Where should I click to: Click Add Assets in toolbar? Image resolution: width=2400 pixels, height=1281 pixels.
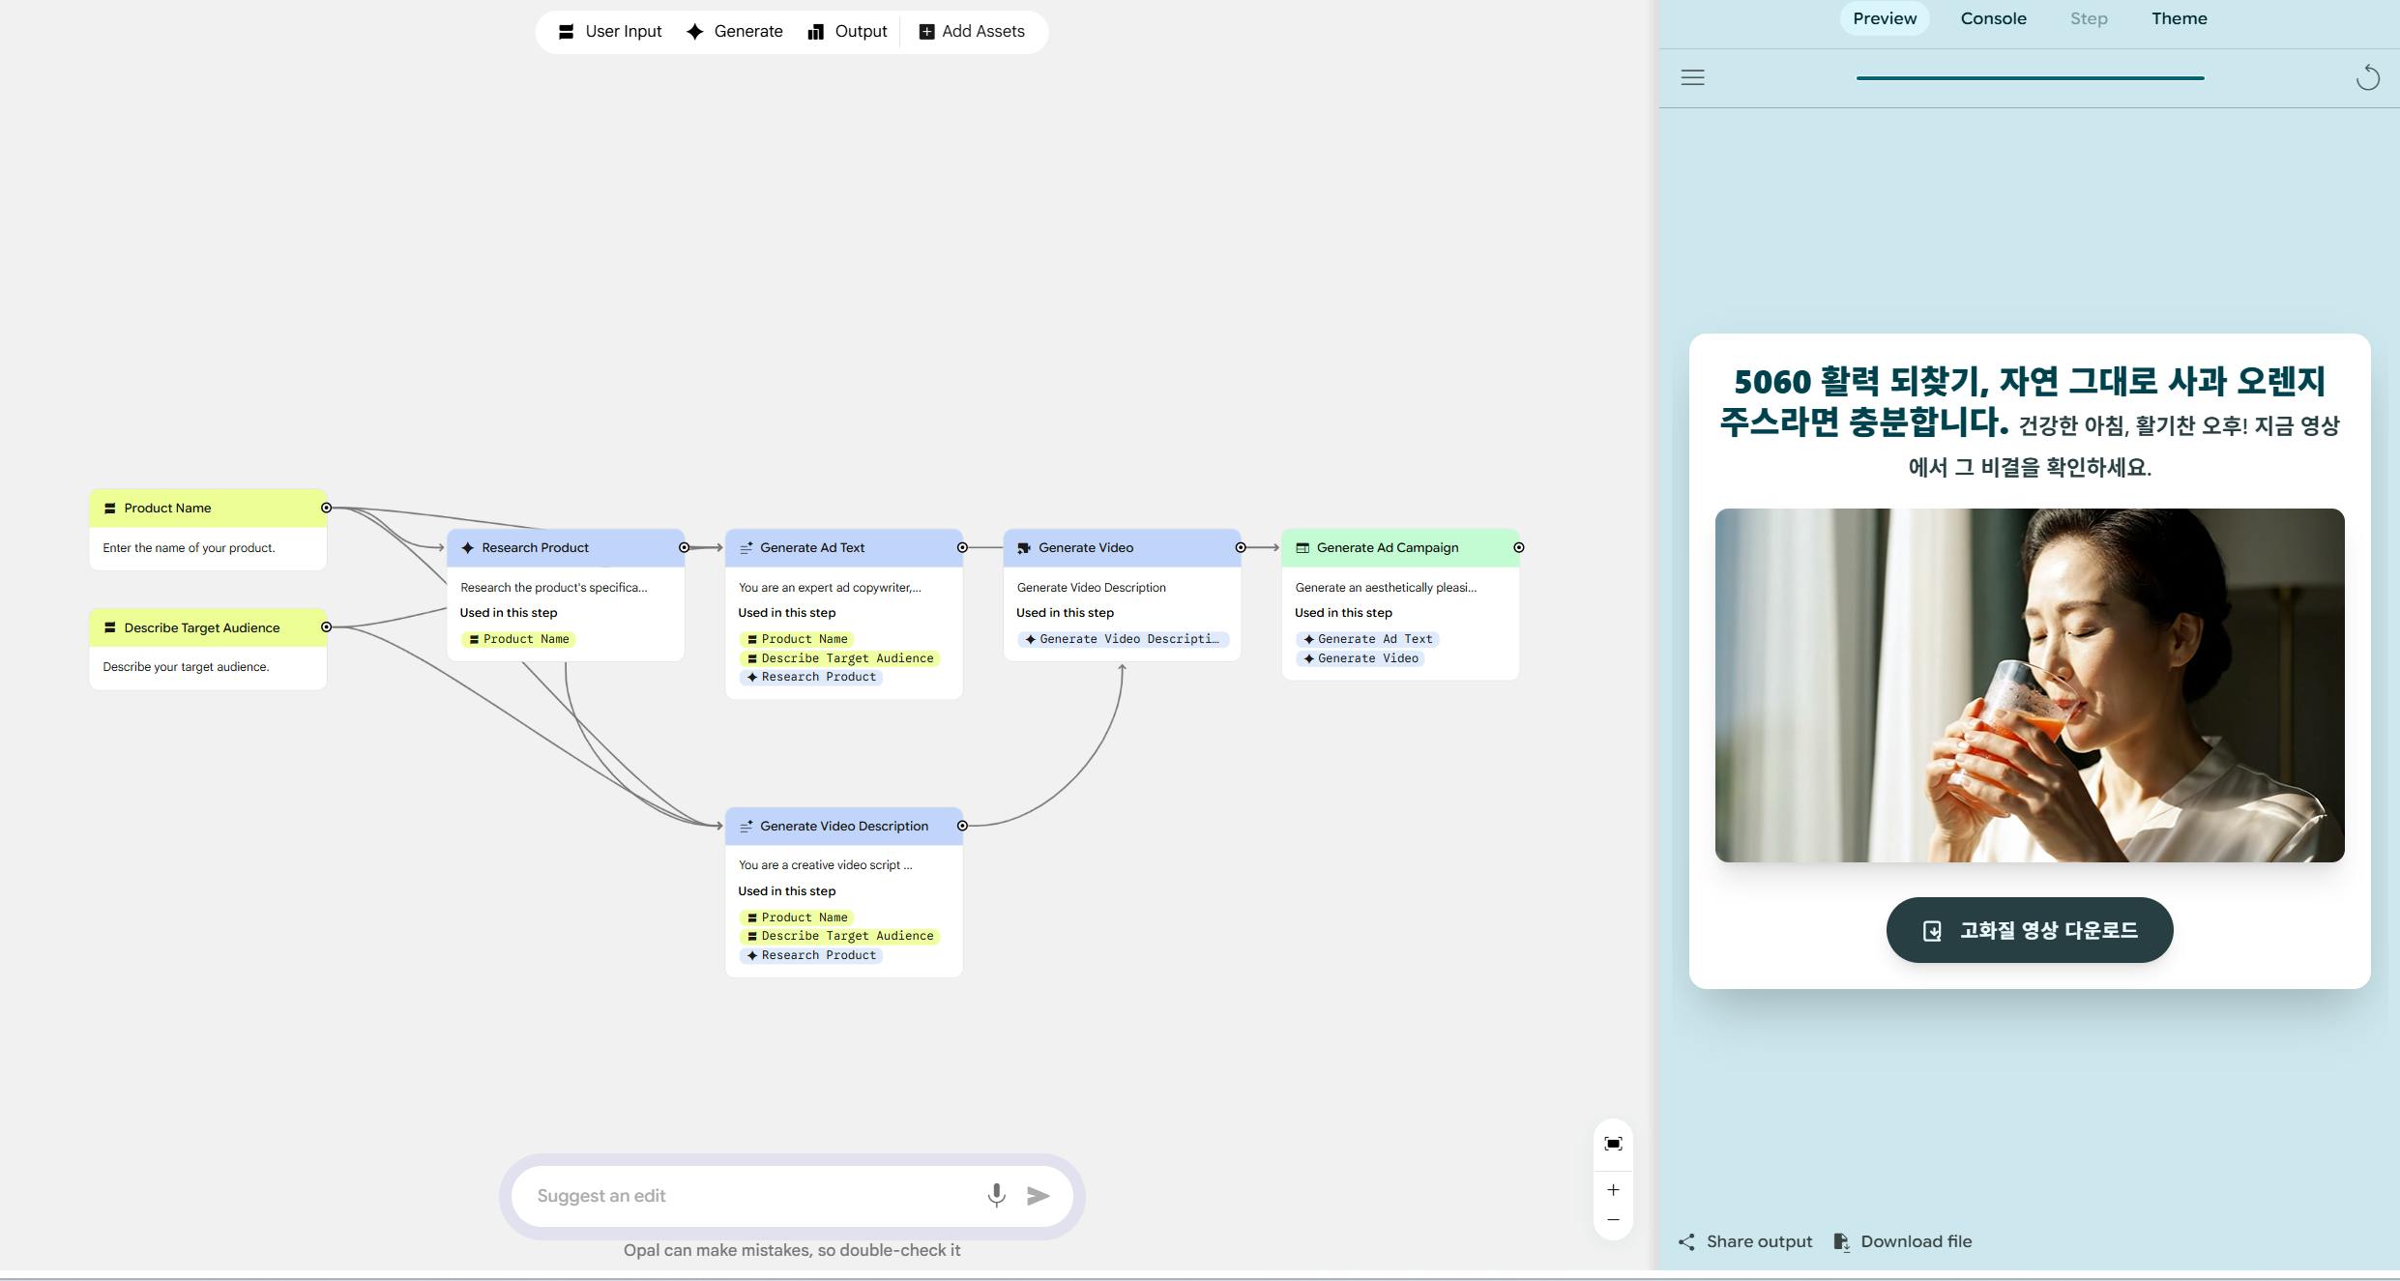tap(972, 32)
